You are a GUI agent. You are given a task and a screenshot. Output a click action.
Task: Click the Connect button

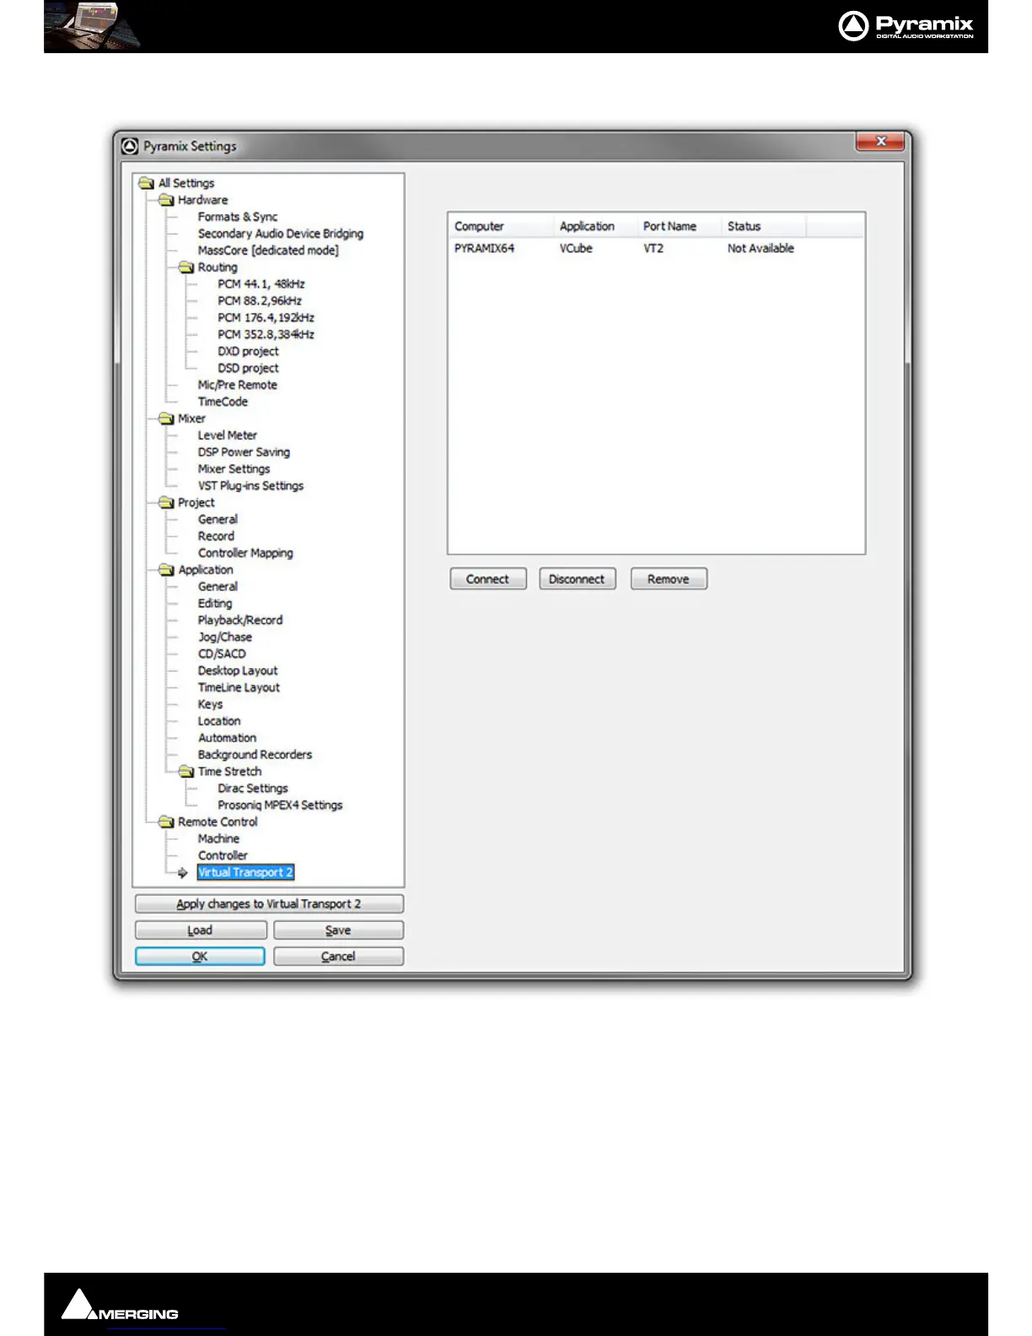click(488, 579)
